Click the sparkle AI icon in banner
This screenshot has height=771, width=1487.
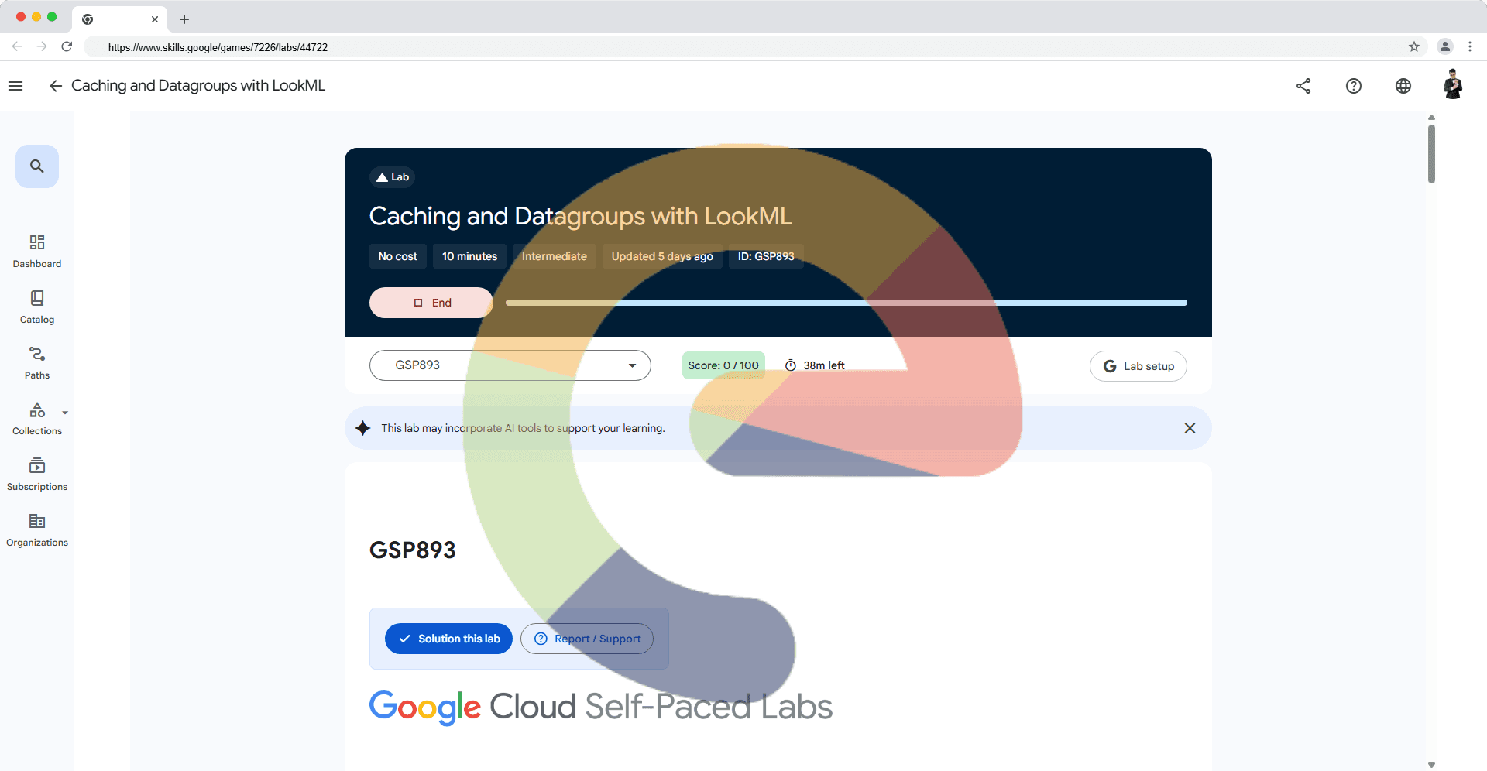362,428
